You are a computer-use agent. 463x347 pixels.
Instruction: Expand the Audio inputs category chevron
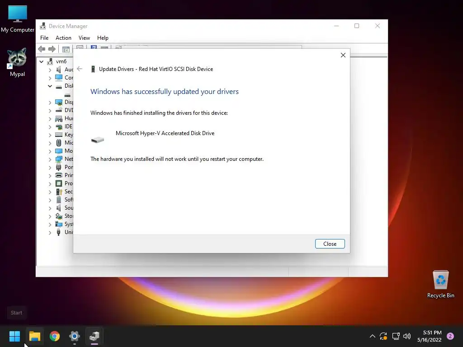(x=50, y=70)
